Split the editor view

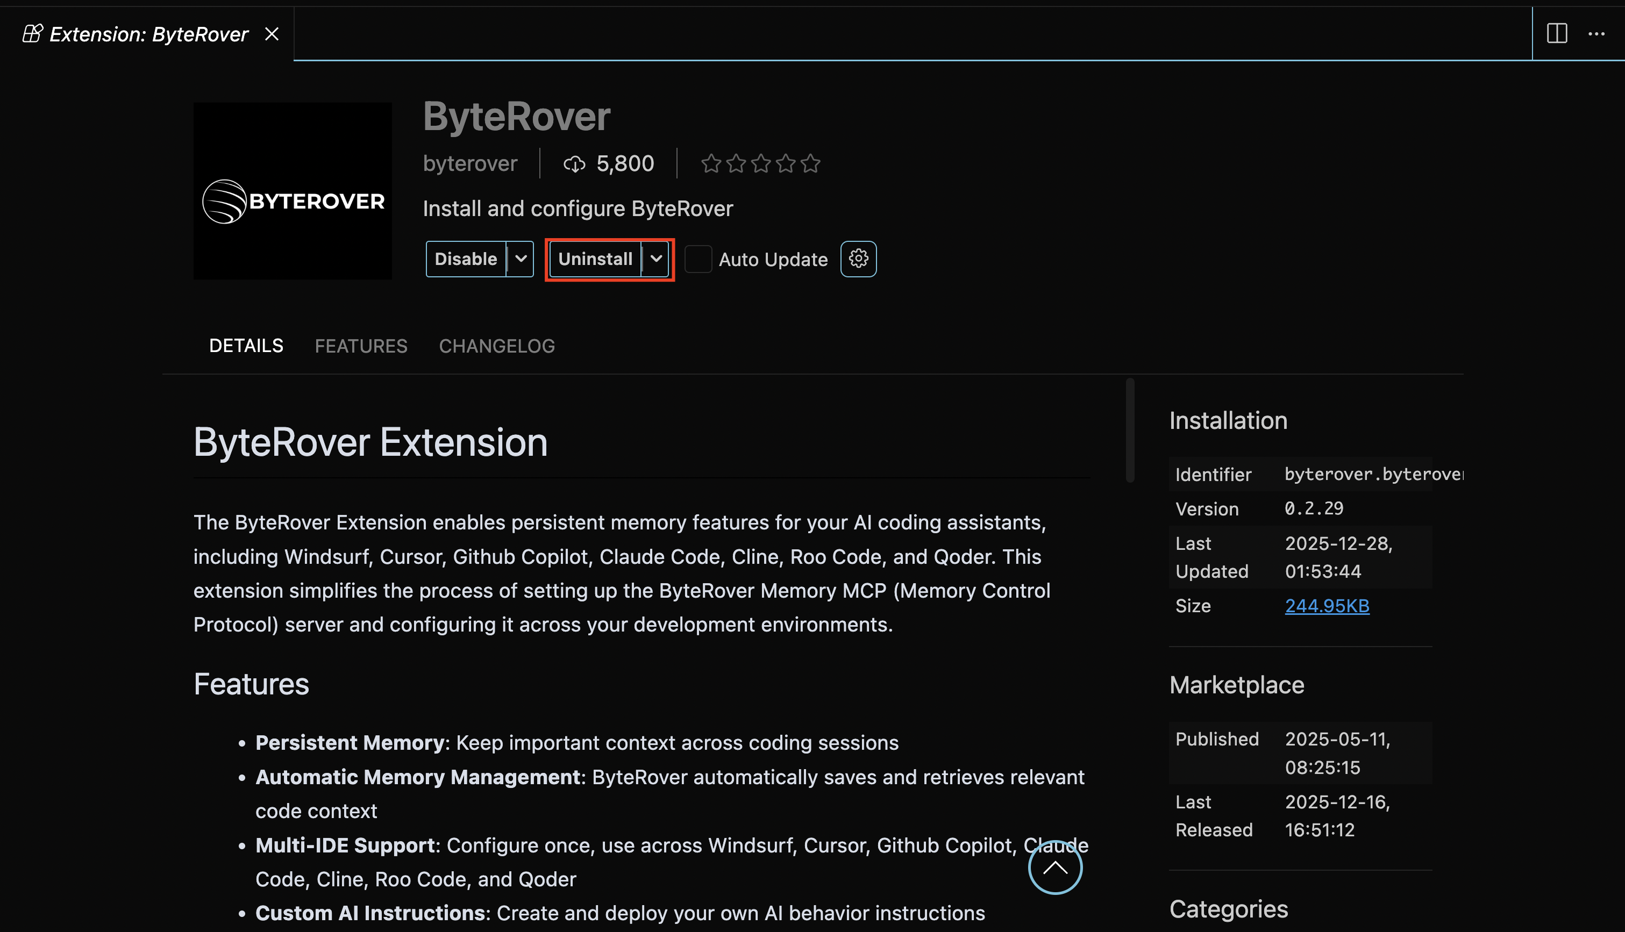(x=1557, y=34)
